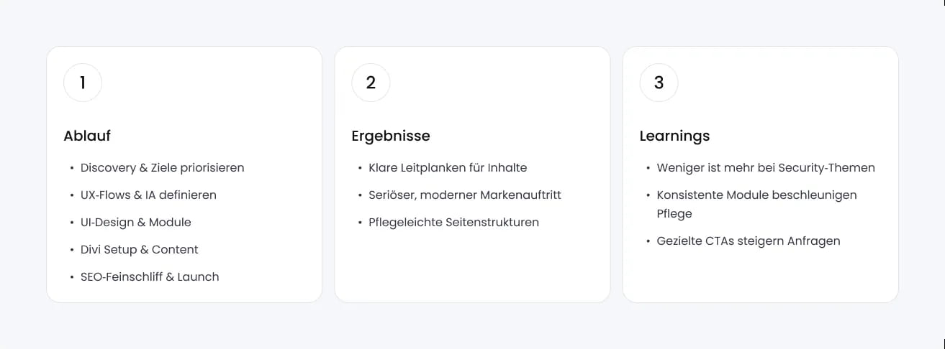Click Weniger ist mehr bei Security-Themen
The width and height of the screenshot is (945, 349).
[x=766, y=168]
